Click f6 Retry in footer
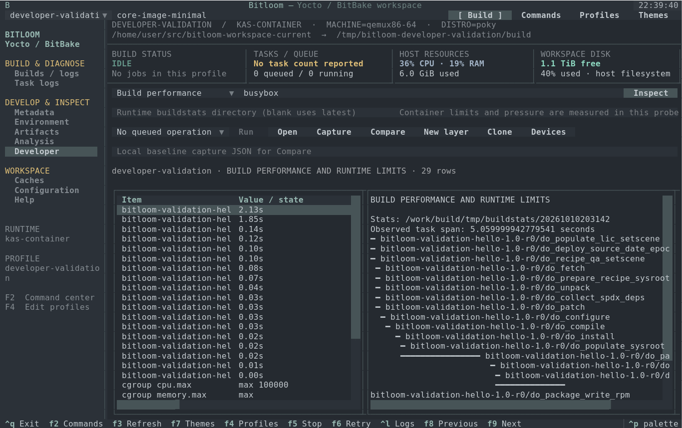Screen dimensions: 682x428 351,424
